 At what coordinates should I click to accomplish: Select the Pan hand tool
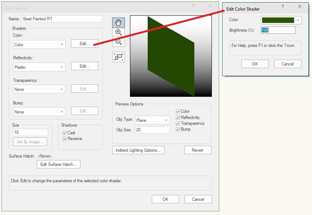[118, 23]
